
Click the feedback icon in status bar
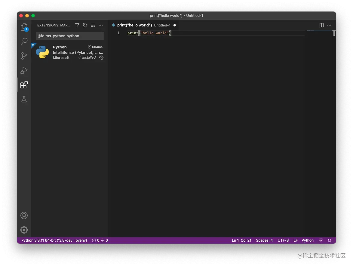coord(321,240)
